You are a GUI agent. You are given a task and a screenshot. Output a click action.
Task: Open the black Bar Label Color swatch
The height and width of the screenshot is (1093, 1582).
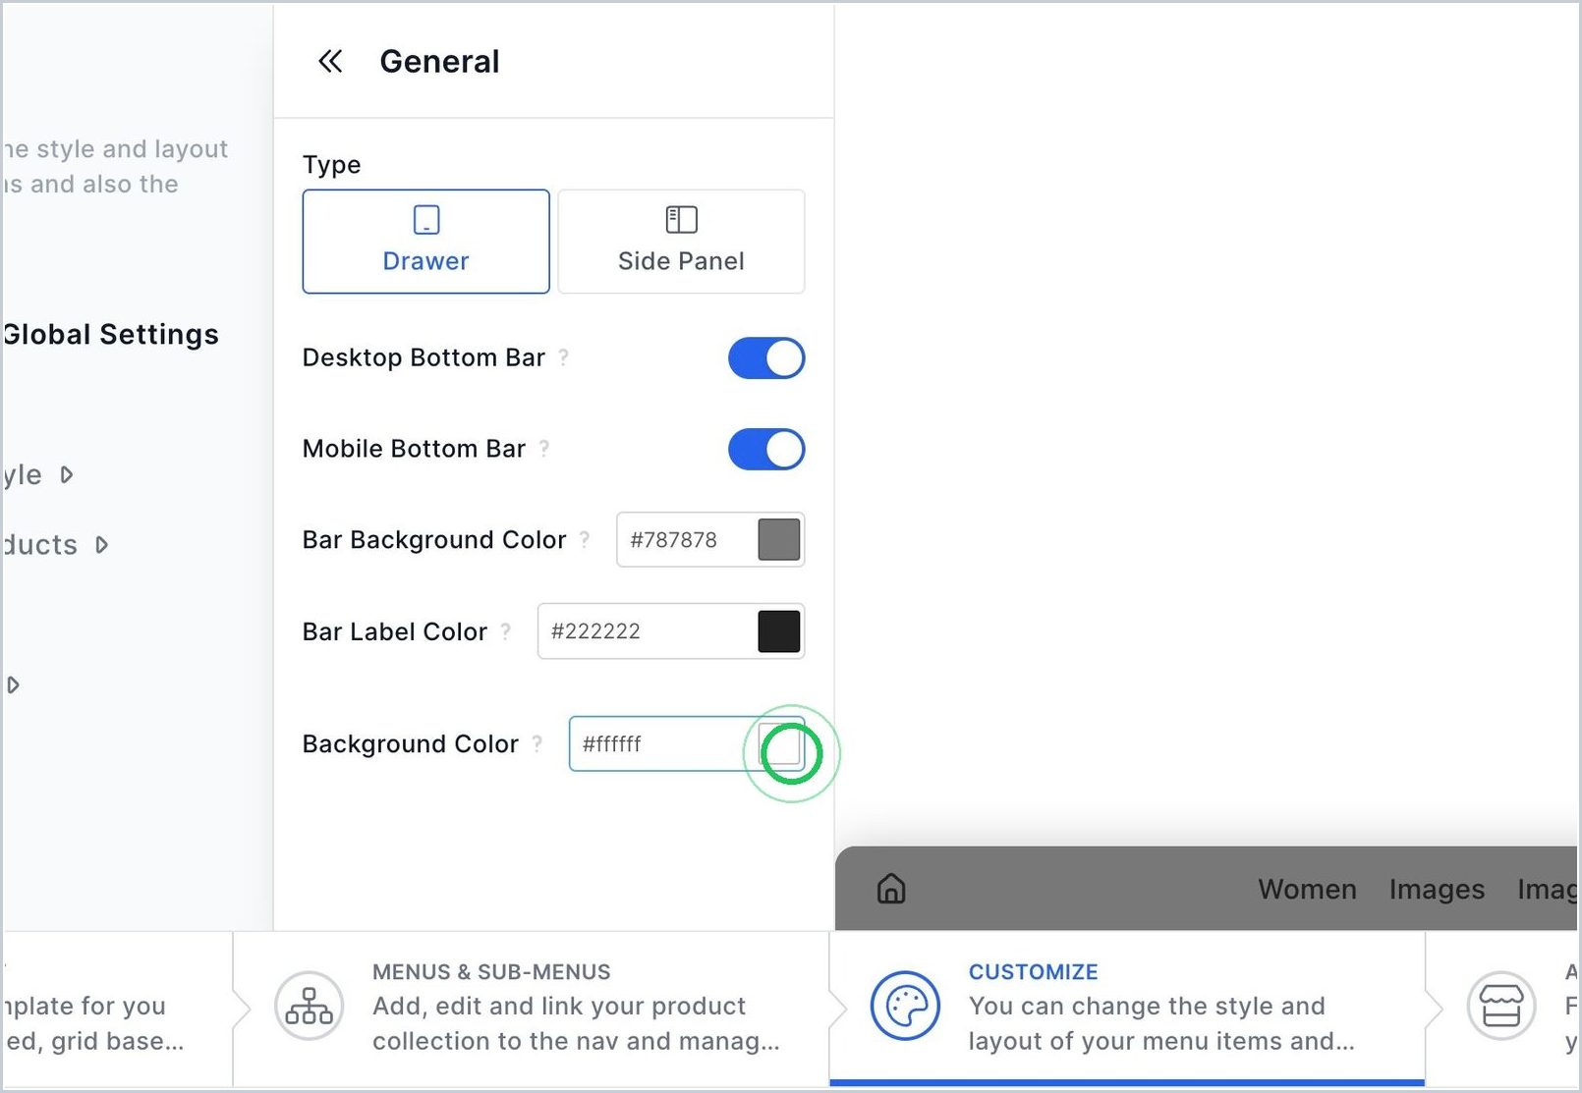[779, 630]
